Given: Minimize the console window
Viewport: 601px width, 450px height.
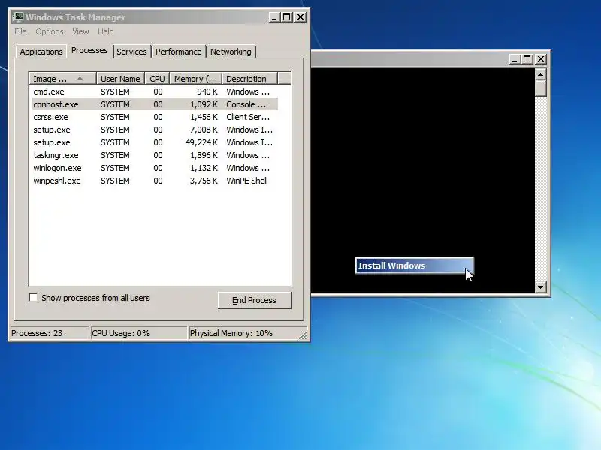Looking at the screenshot, I should tap(515, 59).
